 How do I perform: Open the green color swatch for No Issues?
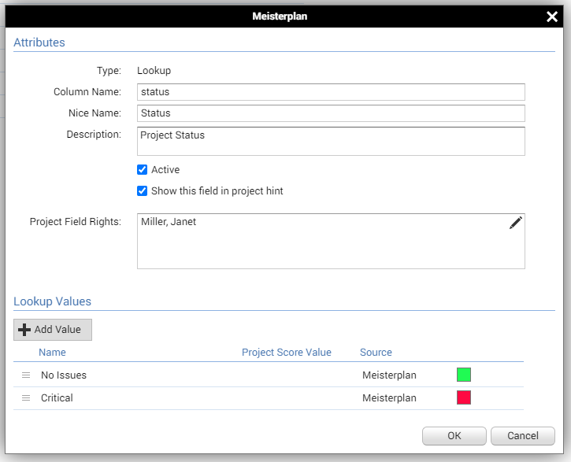coord(464,375)
